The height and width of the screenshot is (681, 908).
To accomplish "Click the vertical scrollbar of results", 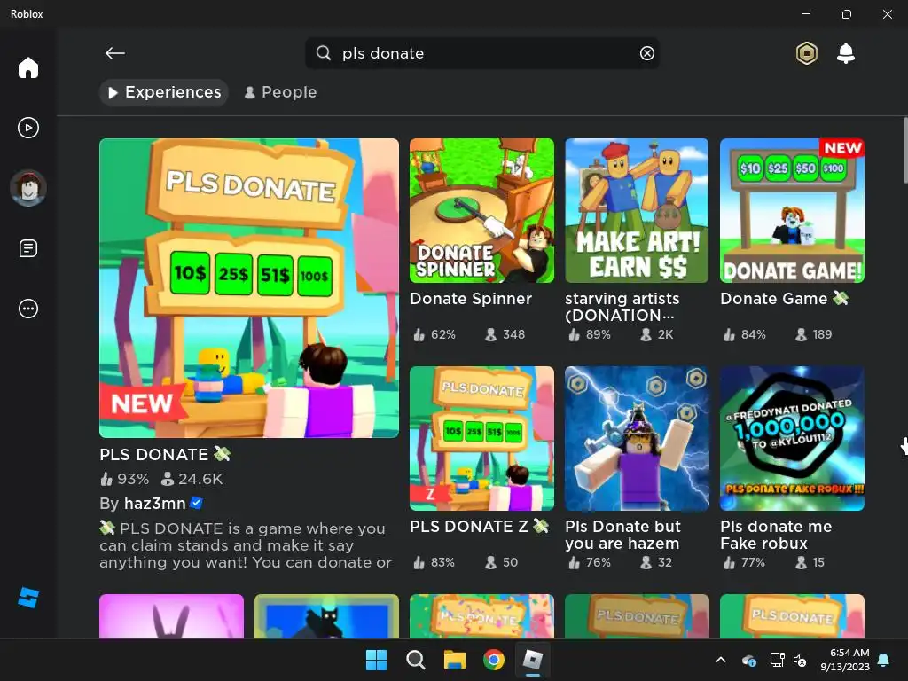I will [x=905, y=151].
